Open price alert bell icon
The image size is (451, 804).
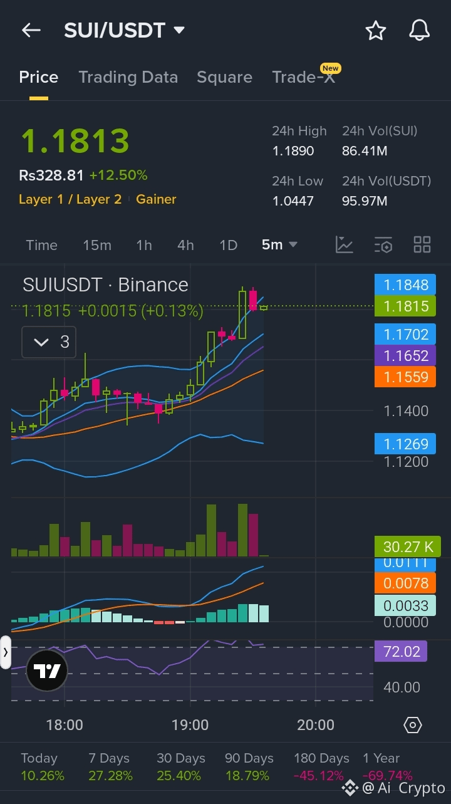[420, 30]
